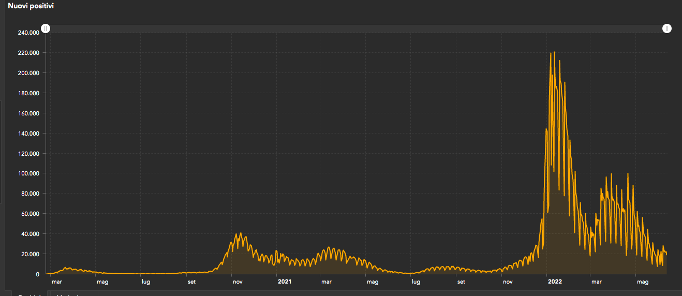Click the left range slider handle
The height and width of the screenshot is (296, 682).
[46, 28]
